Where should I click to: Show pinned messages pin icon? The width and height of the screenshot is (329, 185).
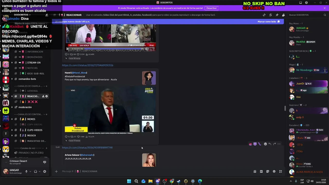(277, 15)
